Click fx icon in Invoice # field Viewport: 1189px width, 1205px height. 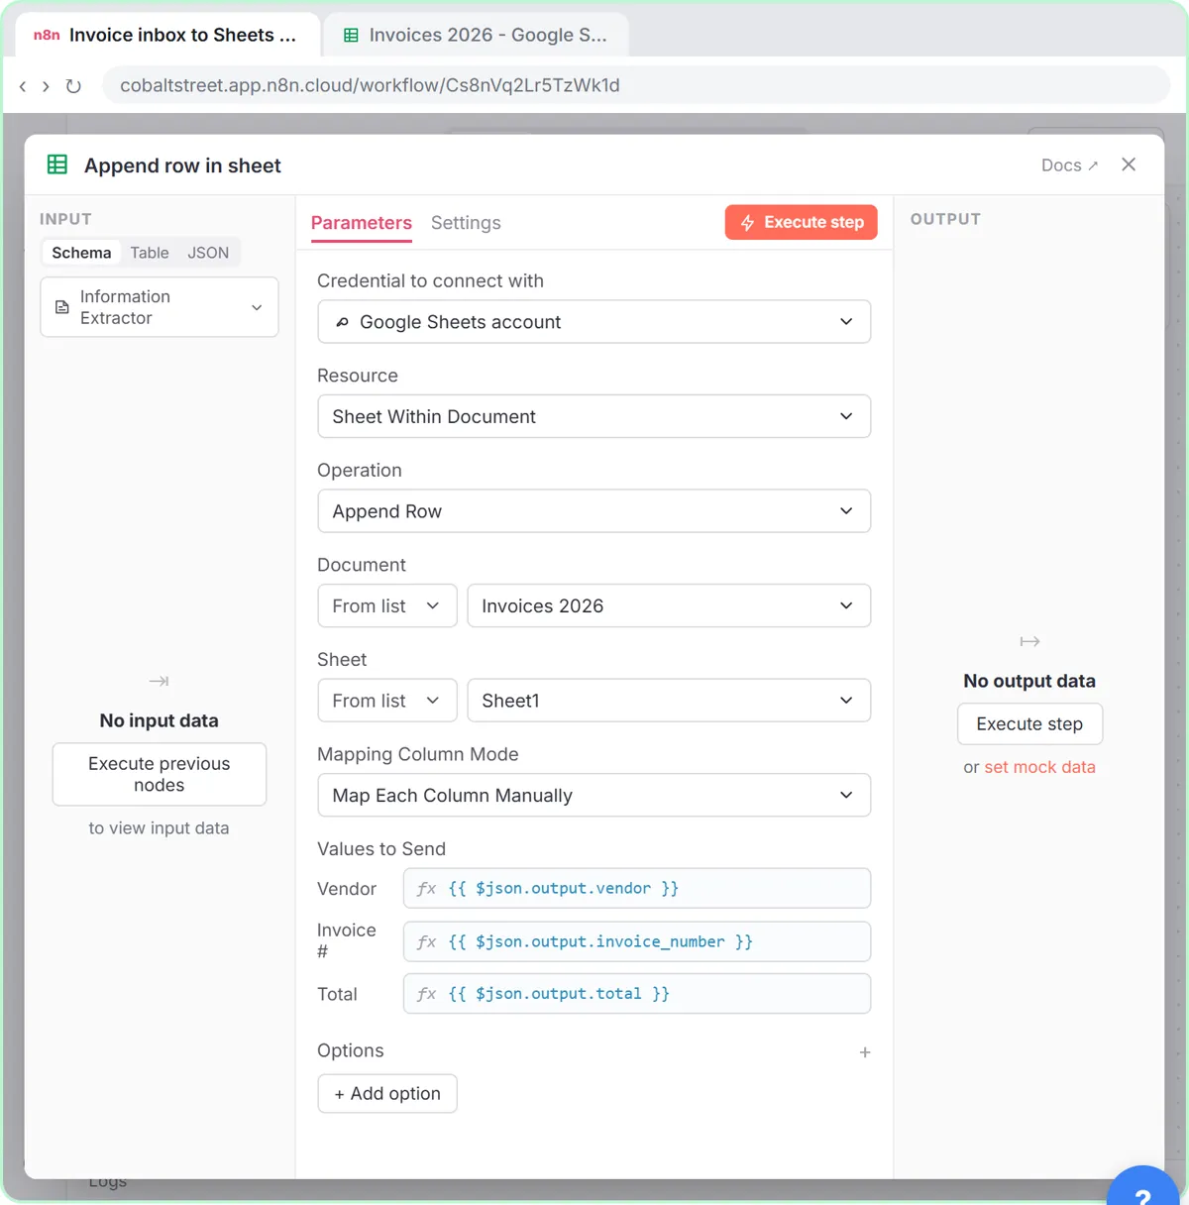pos(426,942)
